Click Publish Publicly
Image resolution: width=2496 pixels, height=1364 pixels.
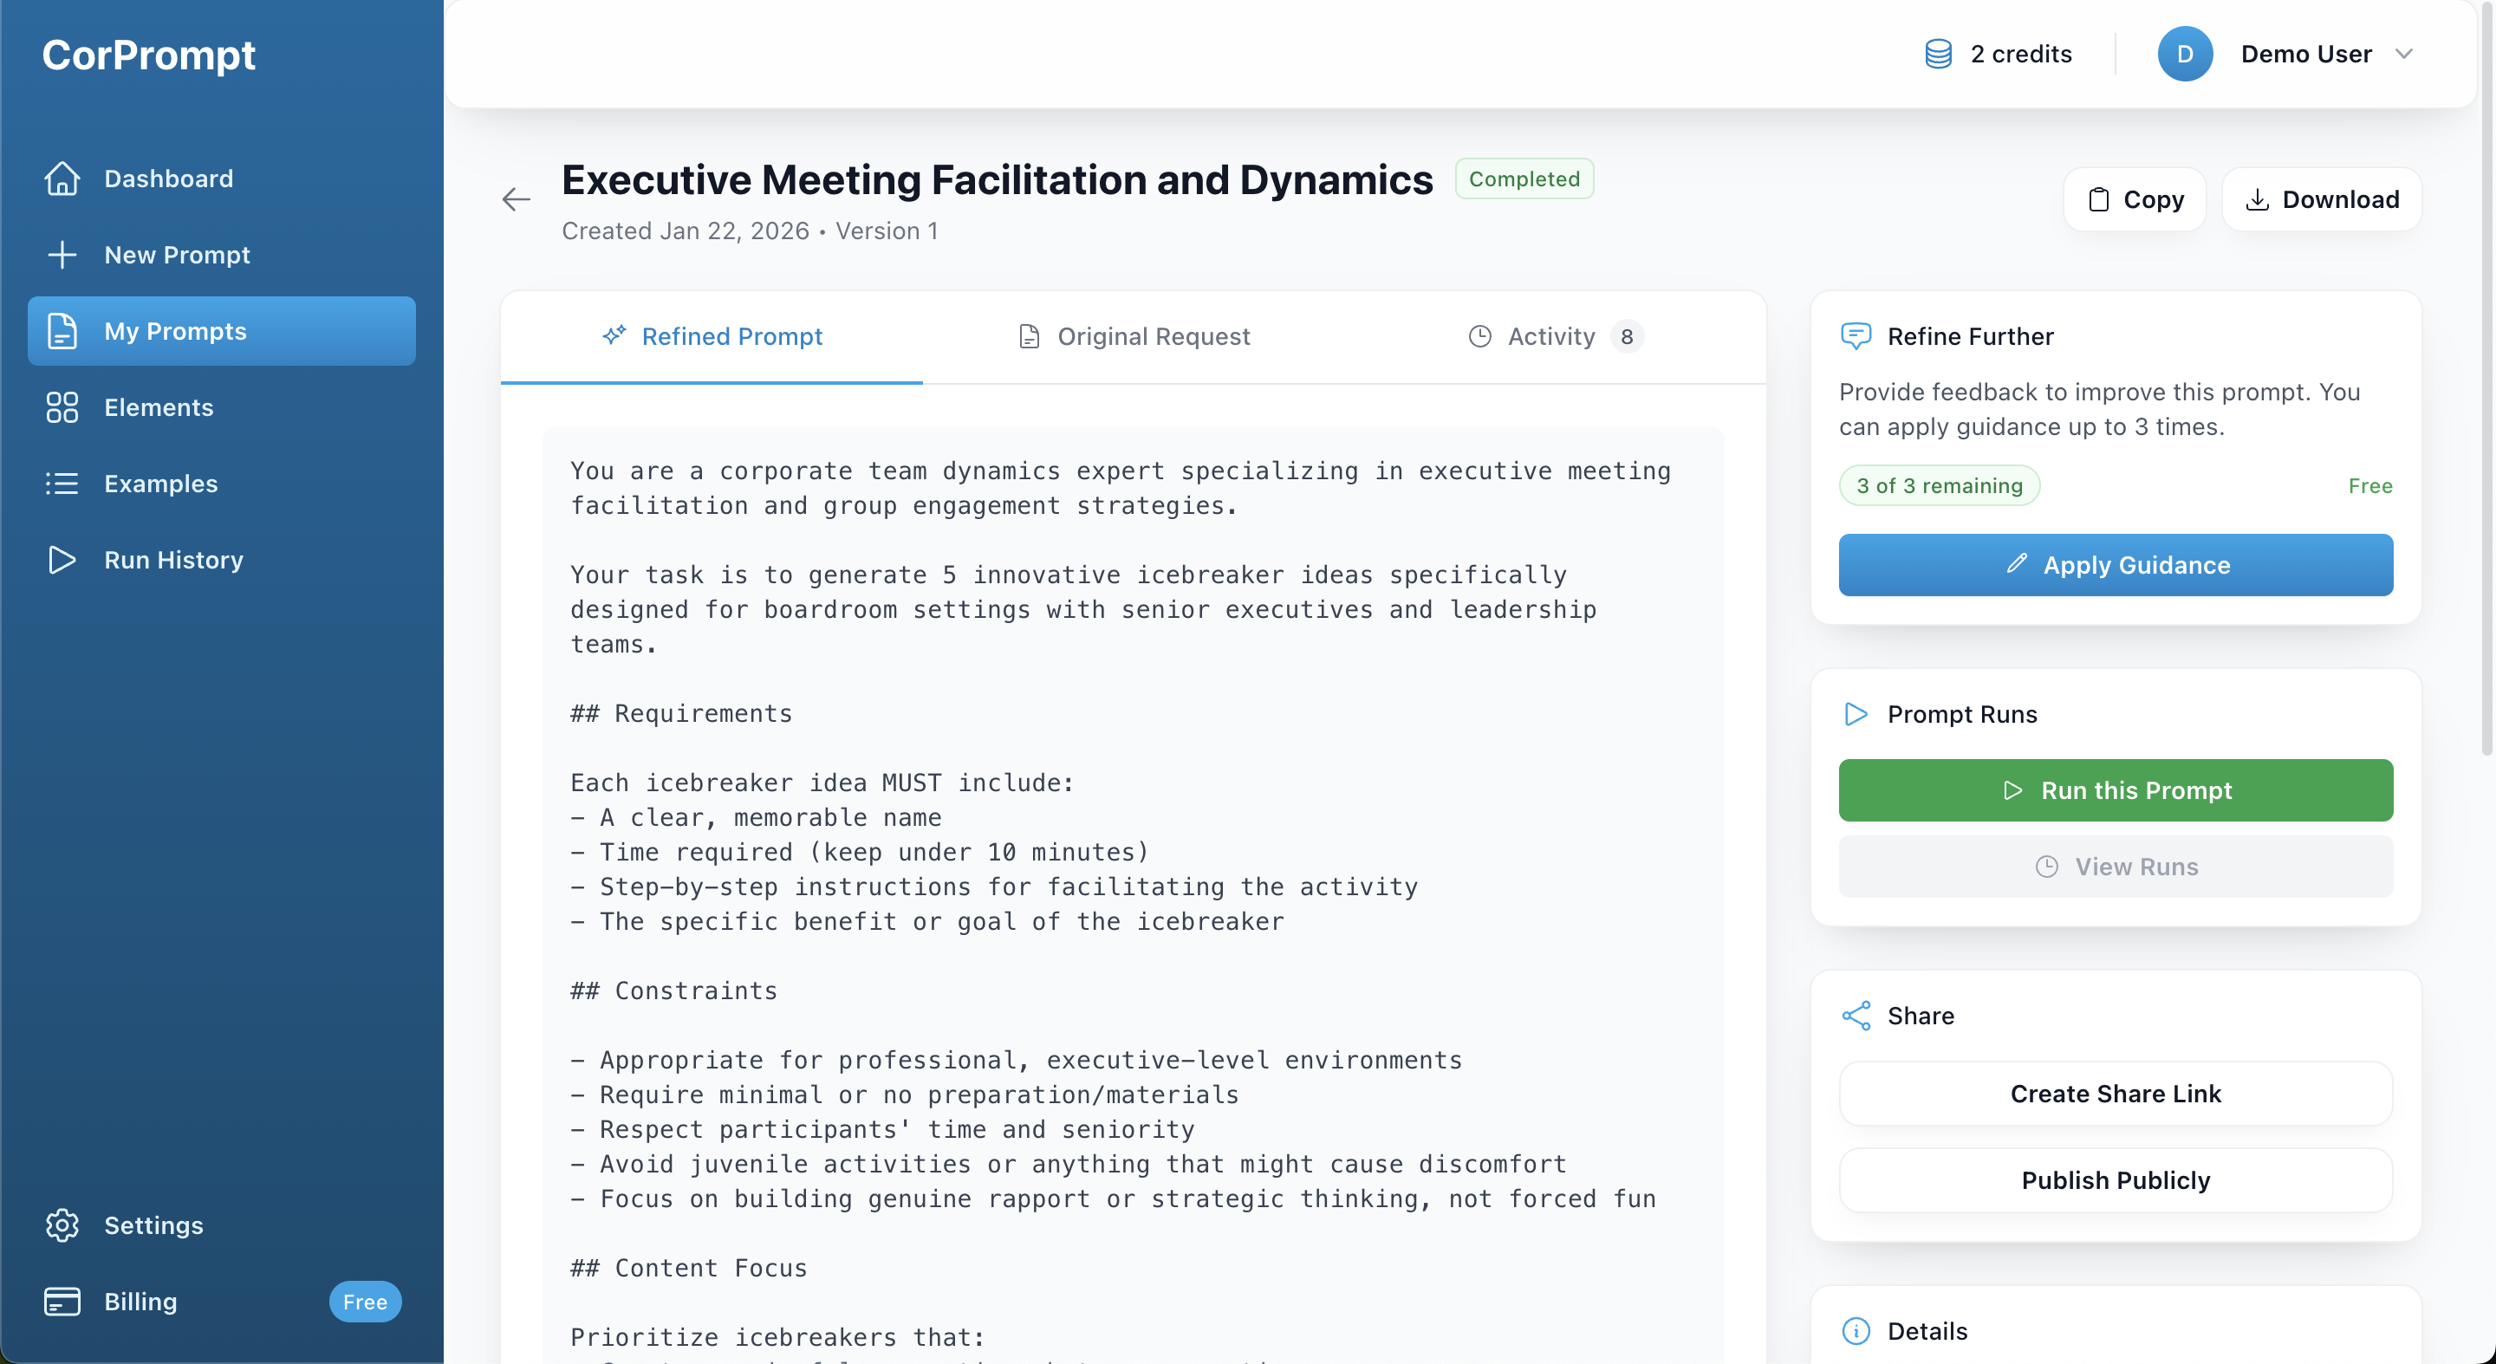coord(2116,1180)
